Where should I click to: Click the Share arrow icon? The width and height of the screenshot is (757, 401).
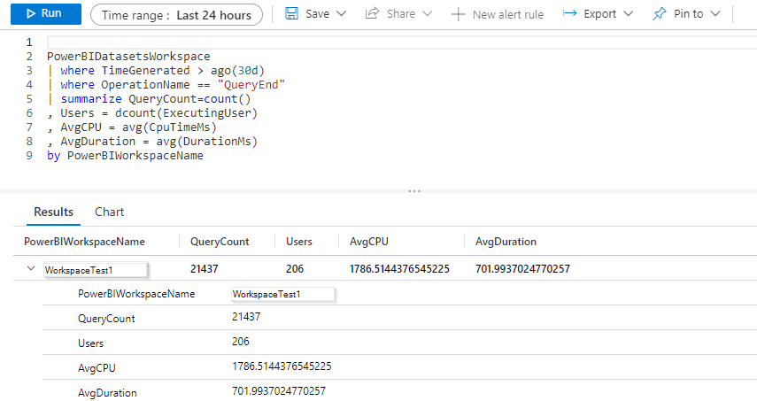click(372, 13)
